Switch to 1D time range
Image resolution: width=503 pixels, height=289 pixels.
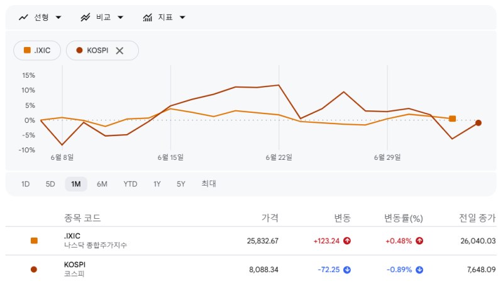(x=25, y=184)
